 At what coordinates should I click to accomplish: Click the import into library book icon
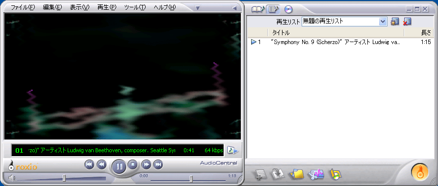(x=278, y=174)
